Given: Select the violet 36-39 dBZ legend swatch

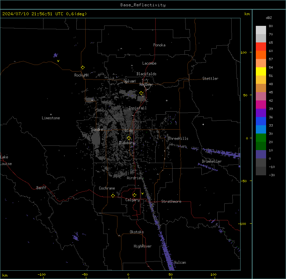Looking at the screenshot, I should [x=261, y=113].
